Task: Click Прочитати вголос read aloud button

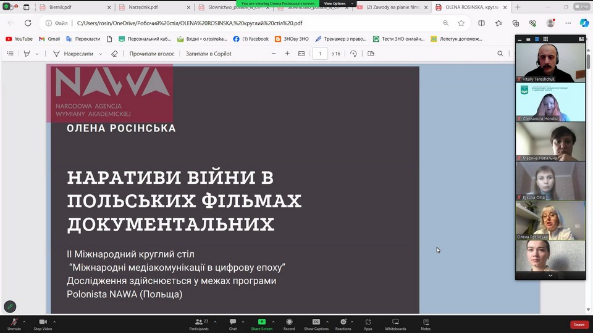Action: pyautogui.click(x=151, y=54)
